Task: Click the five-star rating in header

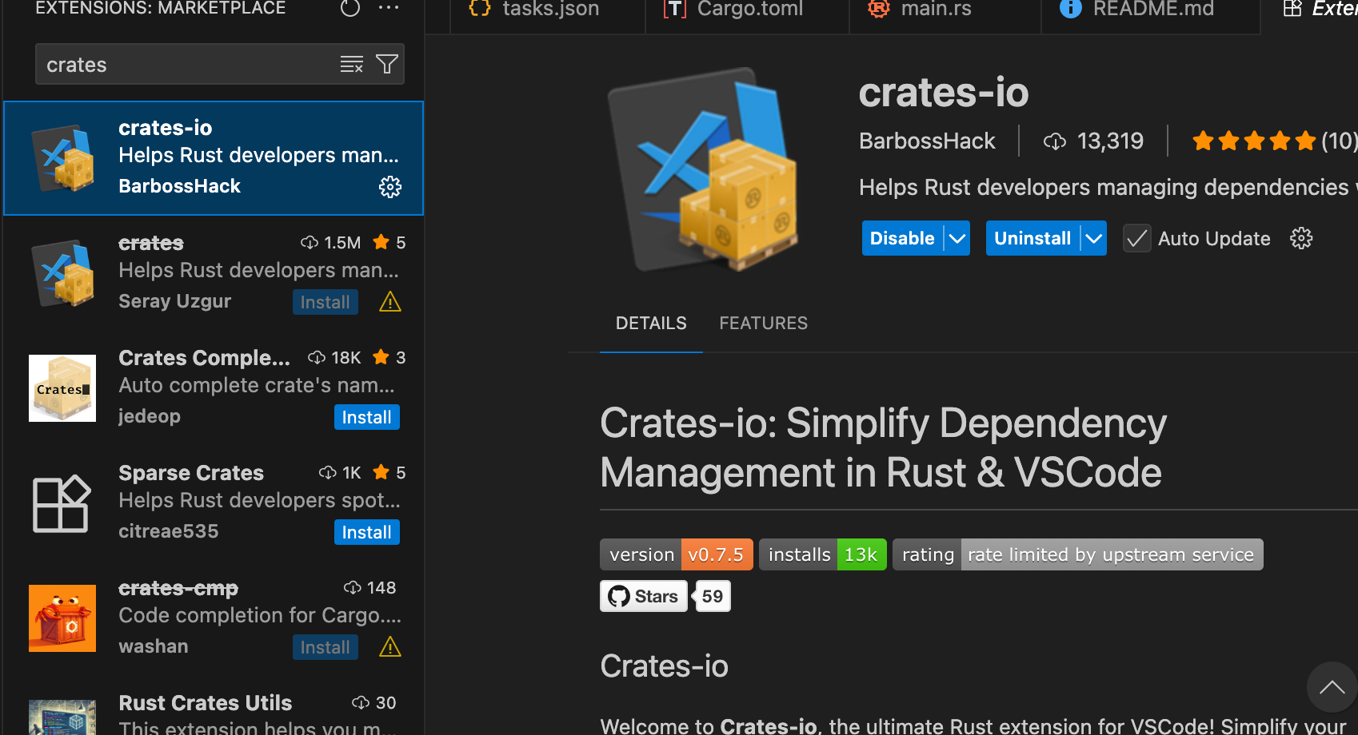Action: (1254, 141)
